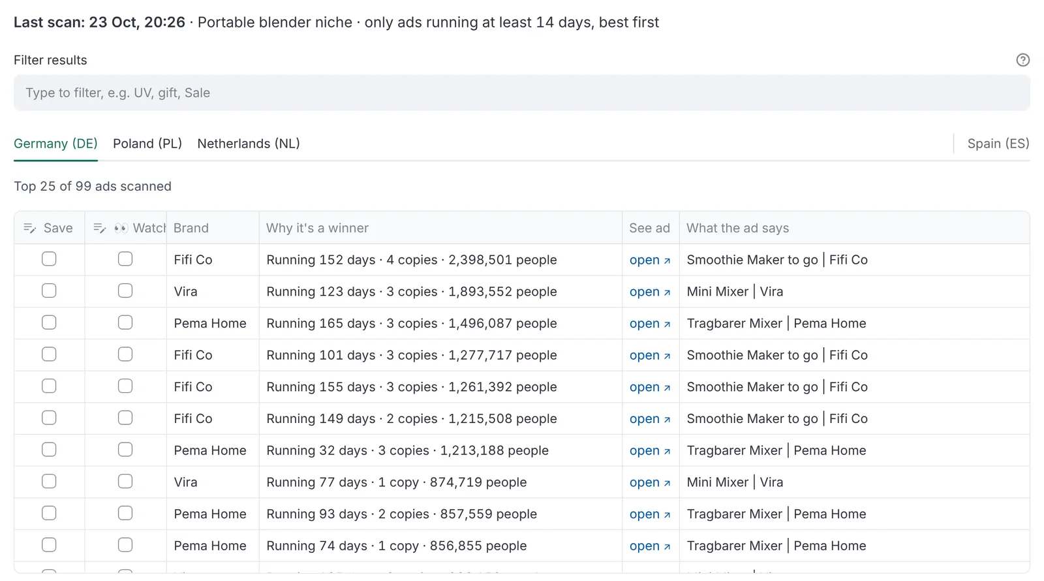Tick Save checkbox for Pema Home 165 days ad

coord(49,322)
